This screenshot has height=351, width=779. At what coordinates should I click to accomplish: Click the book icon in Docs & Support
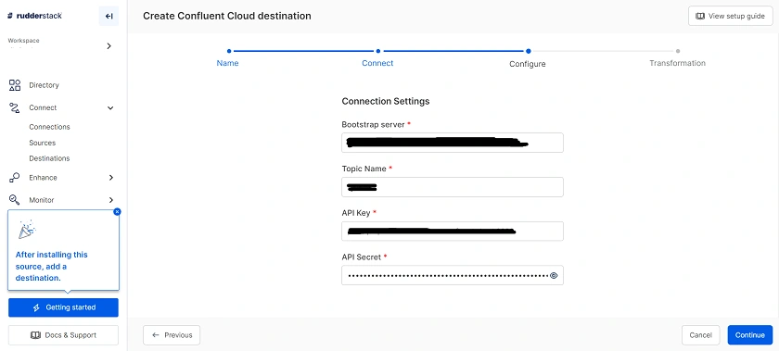pyautogui.click(x=35, y=335)
